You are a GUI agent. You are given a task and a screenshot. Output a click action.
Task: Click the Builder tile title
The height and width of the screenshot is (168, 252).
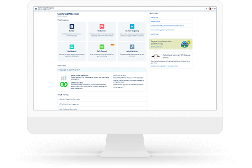coord(72,31)
